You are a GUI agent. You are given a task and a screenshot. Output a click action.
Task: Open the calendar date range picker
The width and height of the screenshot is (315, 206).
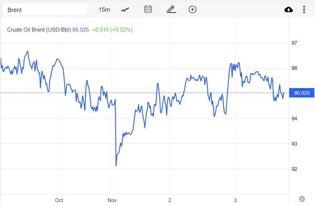[x=148, y=9]
